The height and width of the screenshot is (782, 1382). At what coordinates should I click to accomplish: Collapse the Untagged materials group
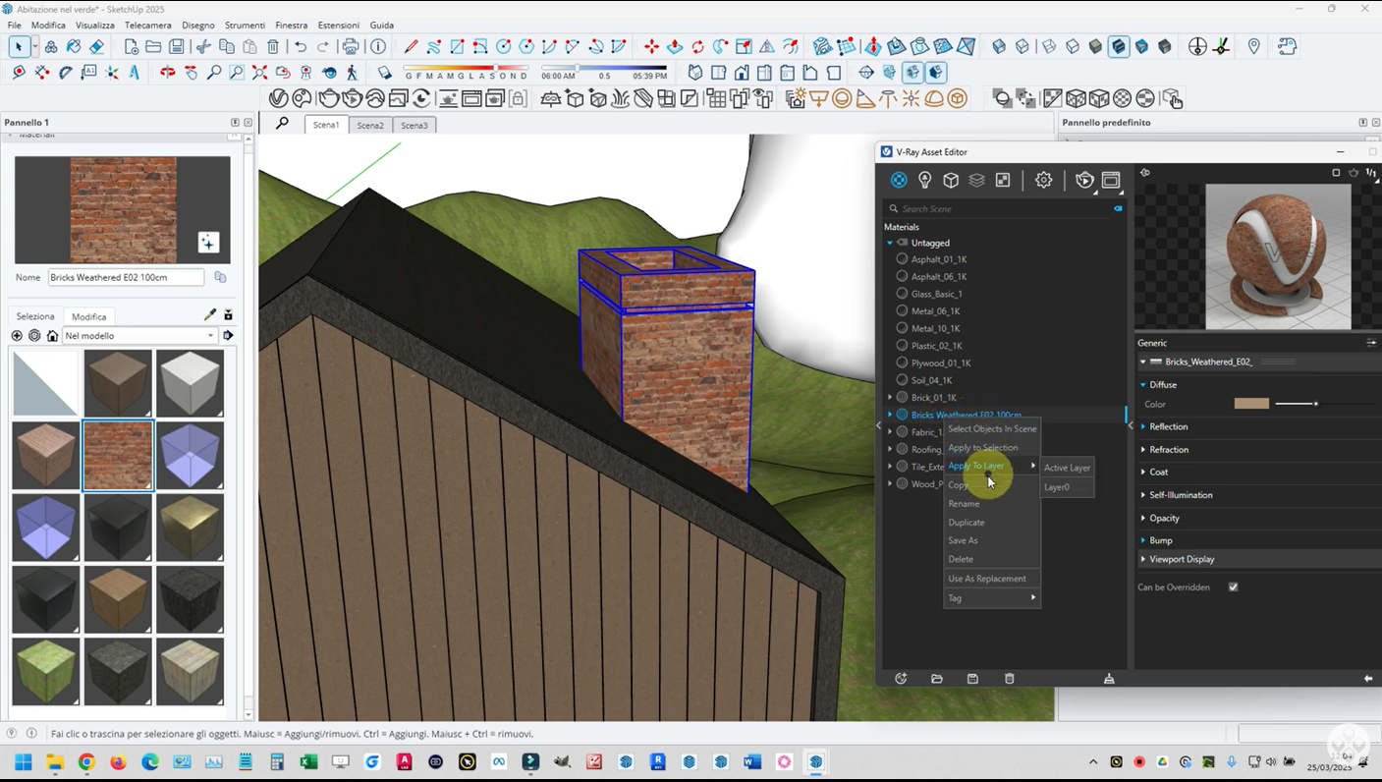click(x=890, y=243)
